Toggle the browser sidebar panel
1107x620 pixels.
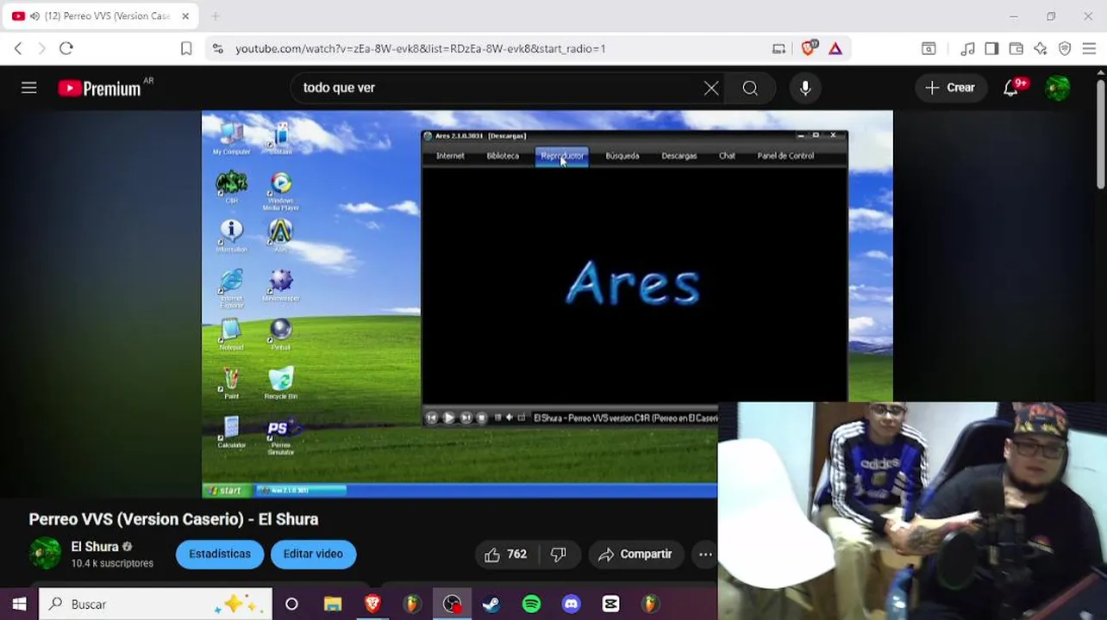tap(991, 49)
